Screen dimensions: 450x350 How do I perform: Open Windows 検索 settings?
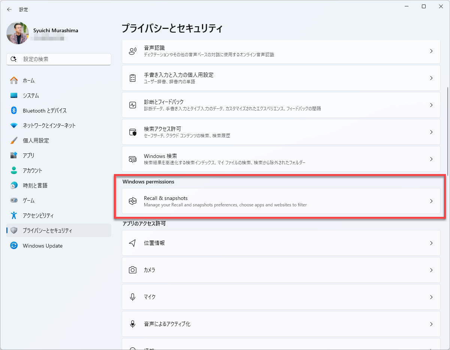(281, 159)
